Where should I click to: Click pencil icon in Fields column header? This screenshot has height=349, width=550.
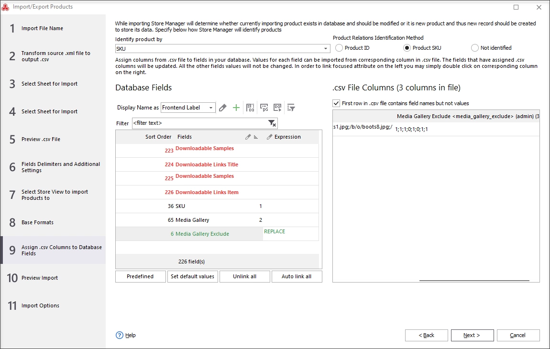tap(248, 137)
